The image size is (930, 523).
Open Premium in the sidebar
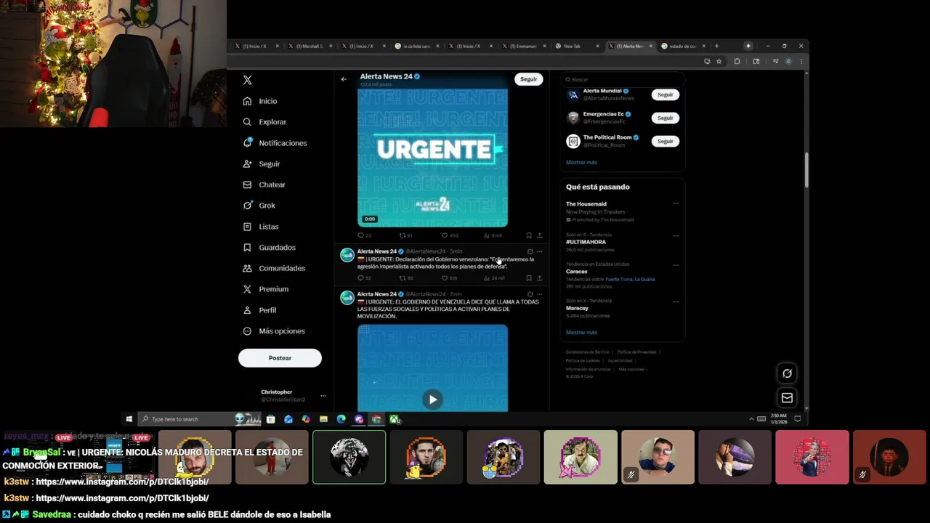click(x=265, y=289)
